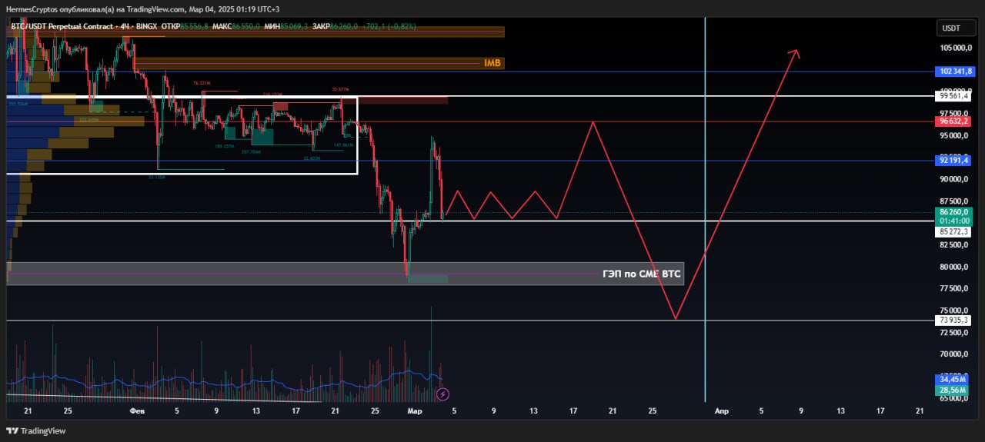Click the Апр month label on time axis
985x442 pixels.
722,411
